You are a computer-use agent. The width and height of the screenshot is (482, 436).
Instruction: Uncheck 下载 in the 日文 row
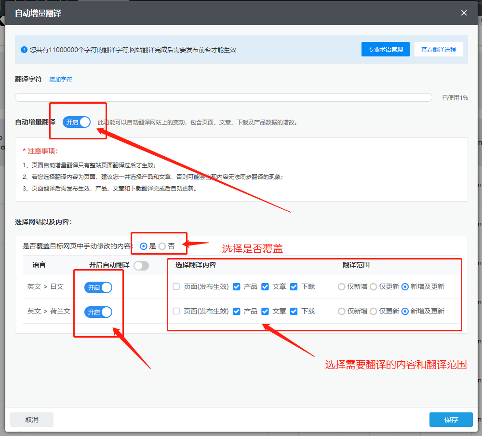294,286
